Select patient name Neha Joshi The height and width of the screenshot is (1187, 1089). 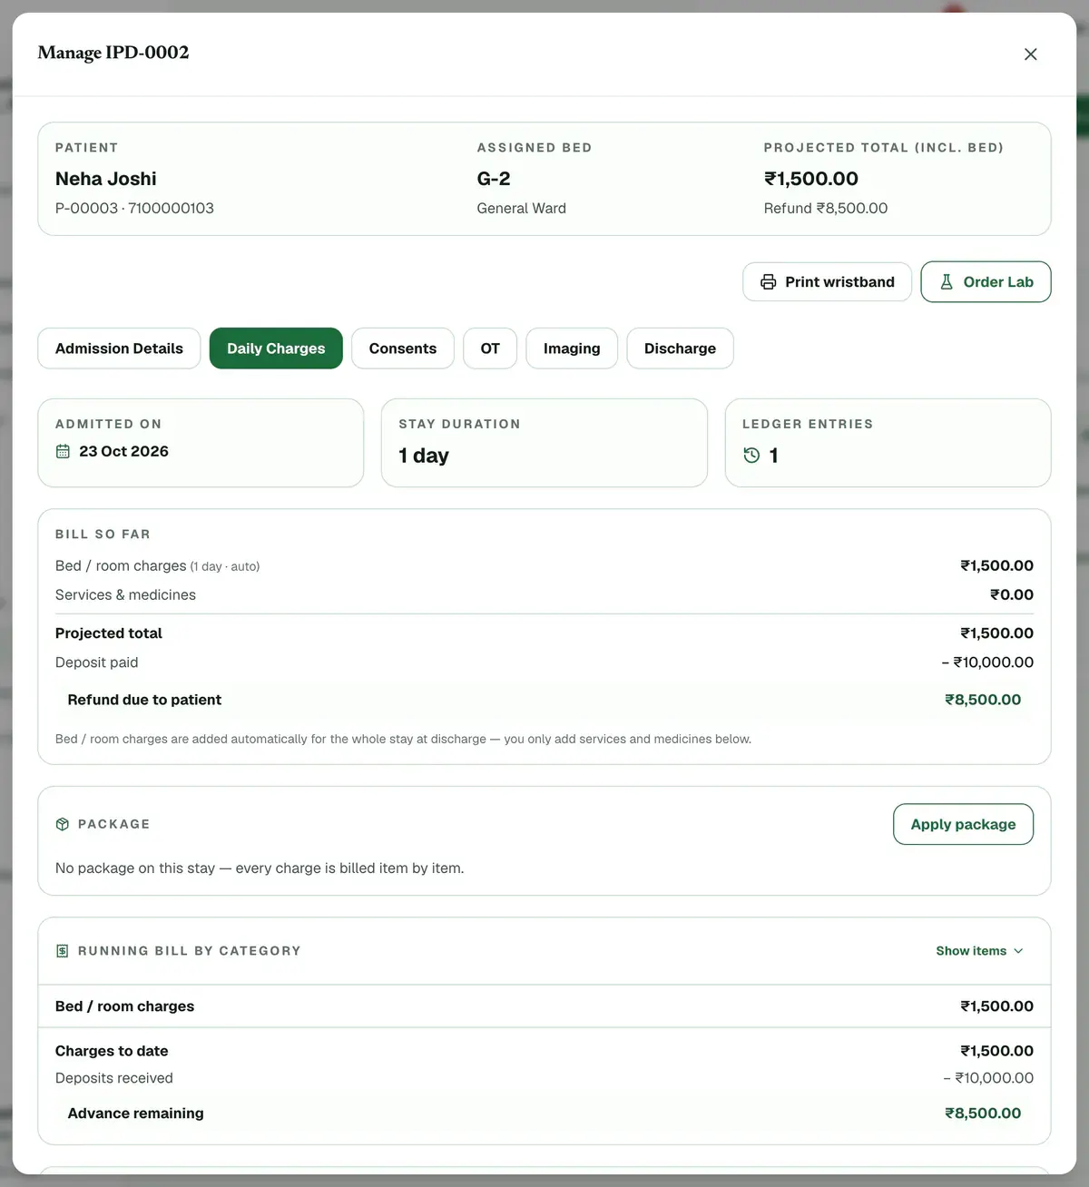pyautogui.click(x=106, y=179)
